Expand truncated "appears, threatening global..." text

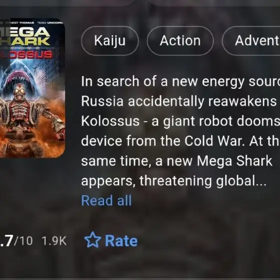tap(173, 181)
